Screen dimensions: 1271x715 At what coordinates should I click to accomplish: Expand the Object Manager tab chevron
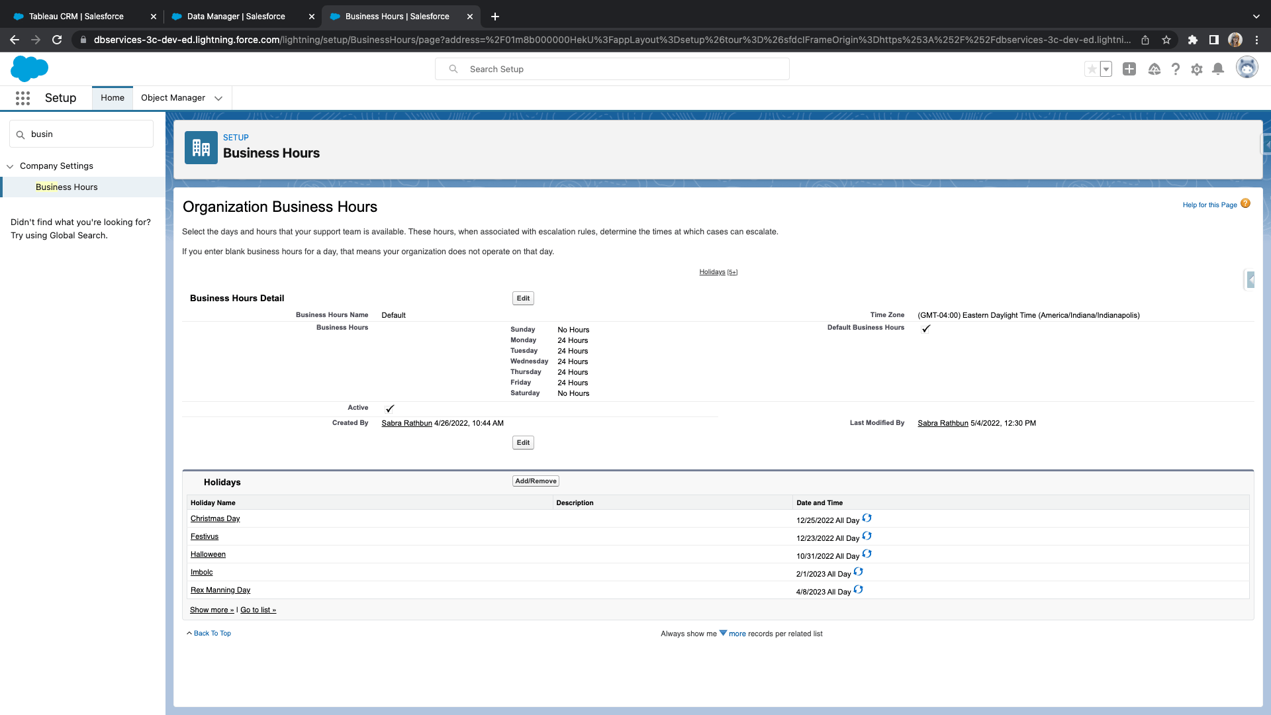[x=218, y=98]
